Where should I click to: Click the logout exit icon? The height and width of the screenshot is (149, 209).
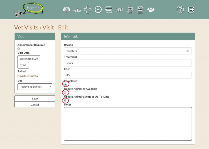click(191, 10)
